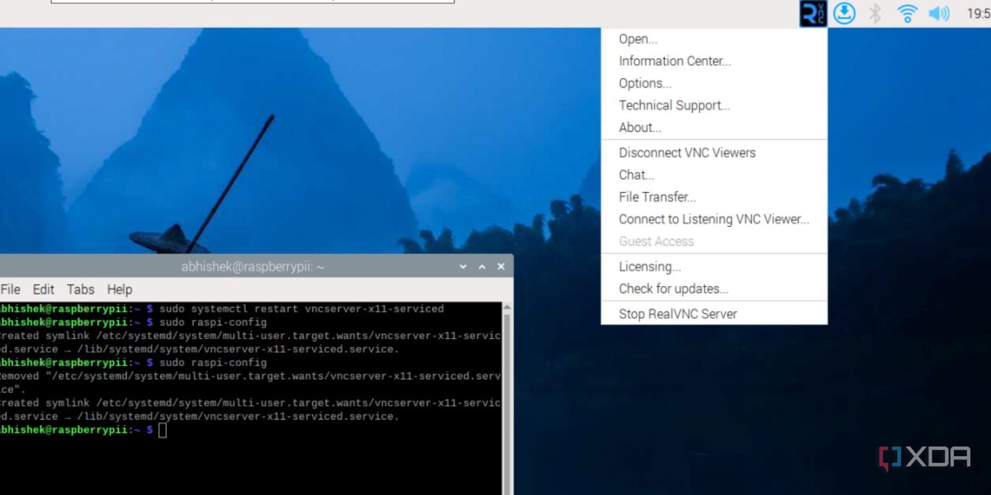Minimize the terminal window
This screenshot has width=991, height=495.
tap(463, 267)
